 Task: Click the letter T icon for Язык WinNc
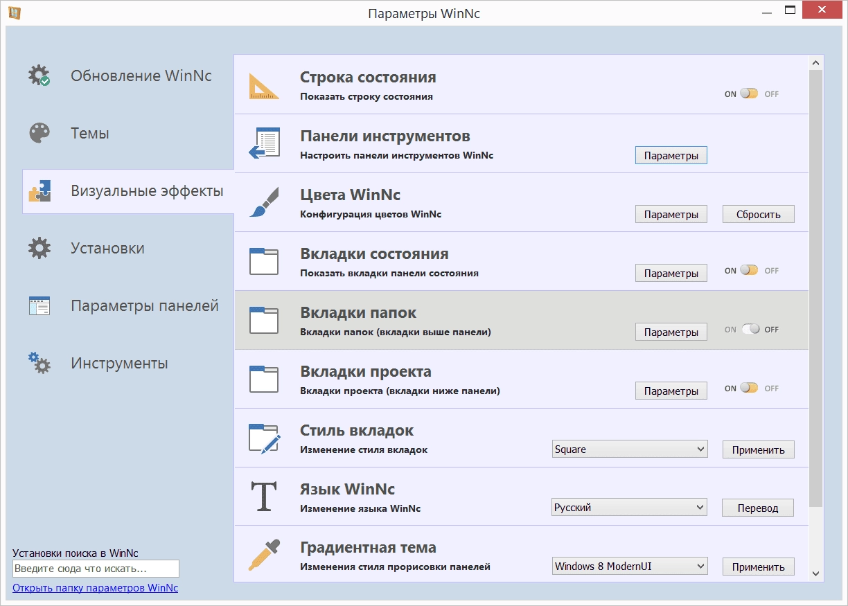coord(264,497)
